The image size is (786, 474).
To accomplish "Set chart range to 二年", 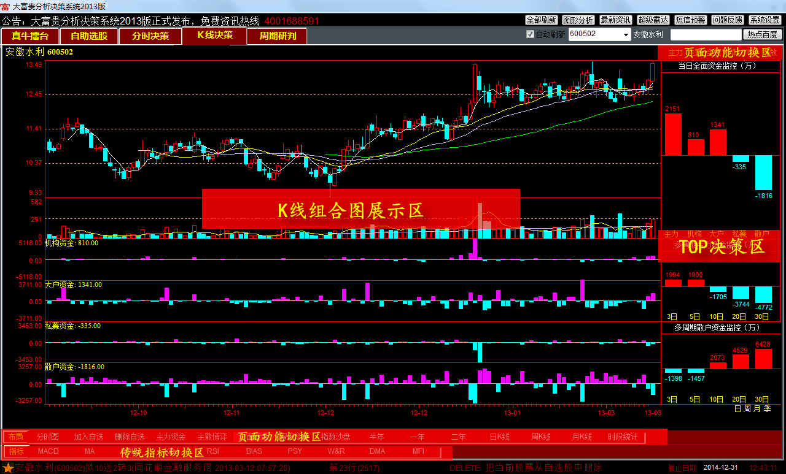I will pyautogui.click(x=459, y=437).
